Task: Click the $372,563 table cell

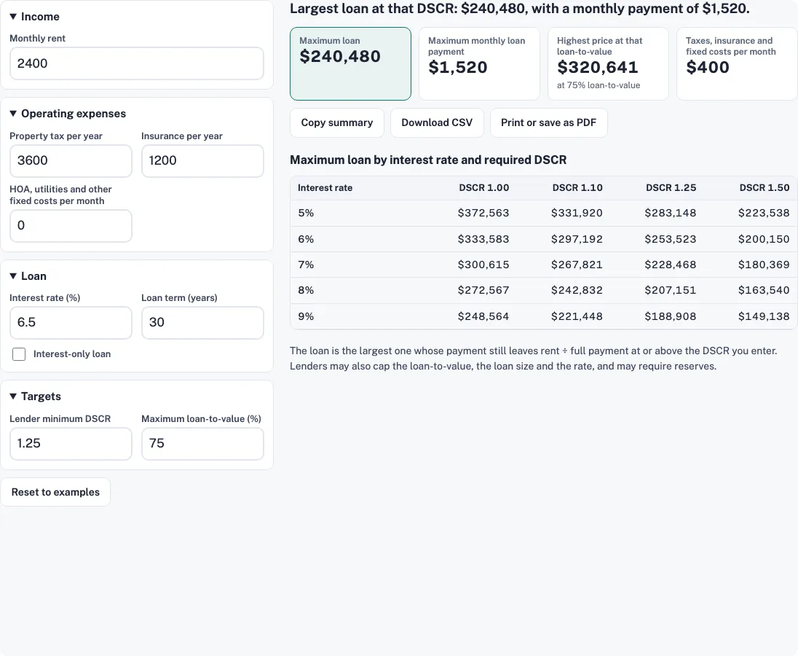Action: tap(483, 213)
